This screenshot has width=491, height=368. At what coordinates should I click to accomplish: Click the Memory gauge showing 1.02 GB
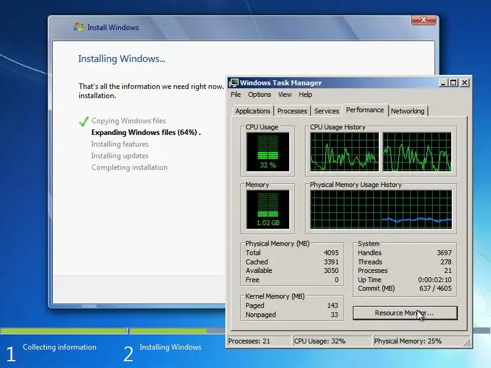[268, 210]
